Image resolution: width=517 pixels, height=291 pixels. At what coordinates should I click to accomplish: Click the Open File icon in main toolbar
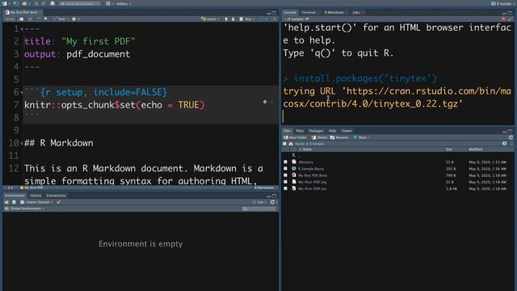coord(24,3)
